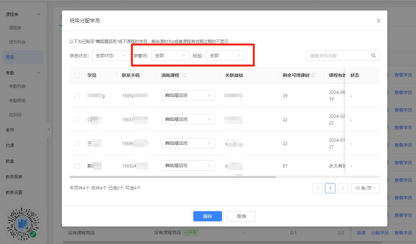Click the remaining hours value 39
The height and width of the screenshot is (244, 416).
click(x=285, y=96)
